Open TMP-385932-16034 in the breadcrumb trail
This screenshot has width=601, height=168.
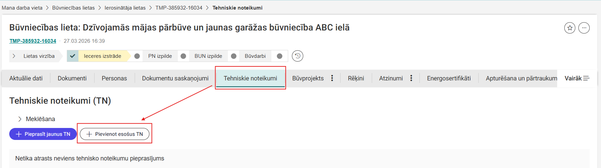pyautogui.click(x=179, y=8)
